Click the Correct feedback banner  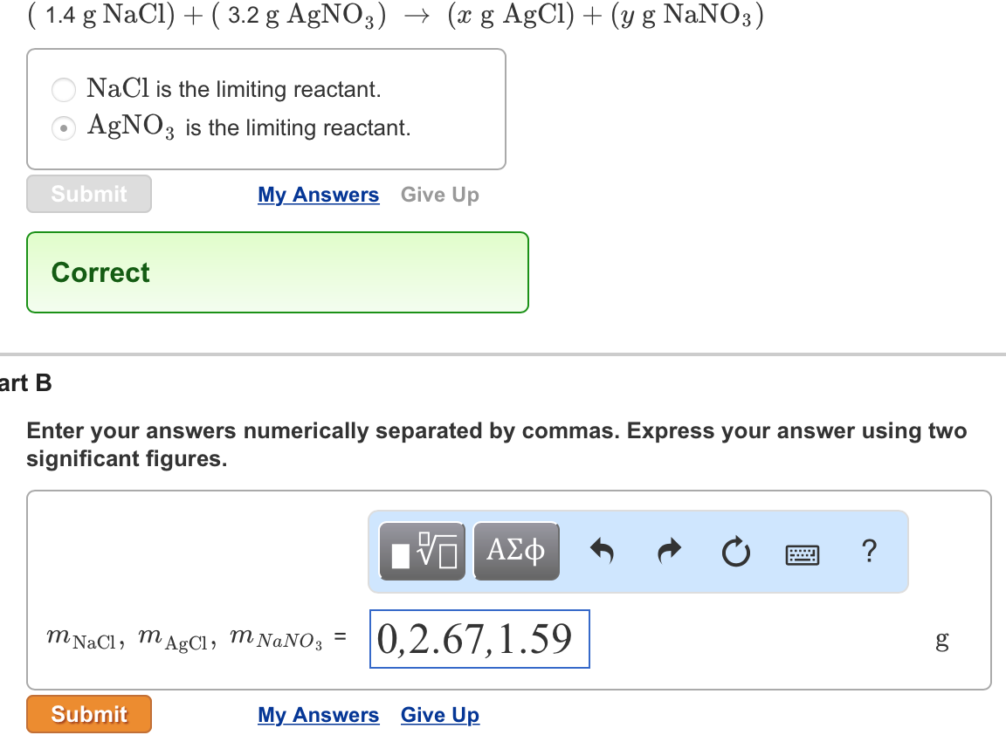(277, 271)
